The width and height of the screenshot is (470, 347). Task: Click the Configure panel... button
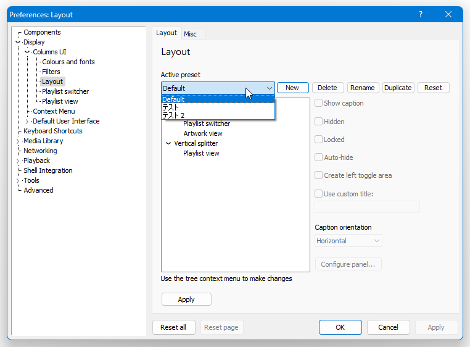pyautogui.click(x=348, y=264)
